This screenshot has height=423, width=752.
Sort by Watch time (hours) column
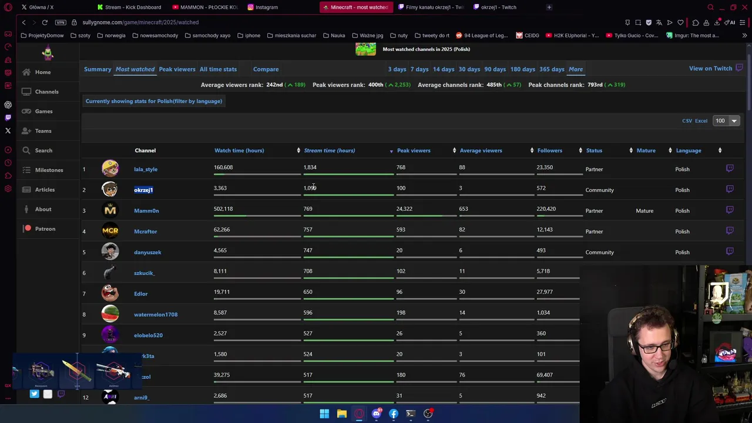coord(239,150)
